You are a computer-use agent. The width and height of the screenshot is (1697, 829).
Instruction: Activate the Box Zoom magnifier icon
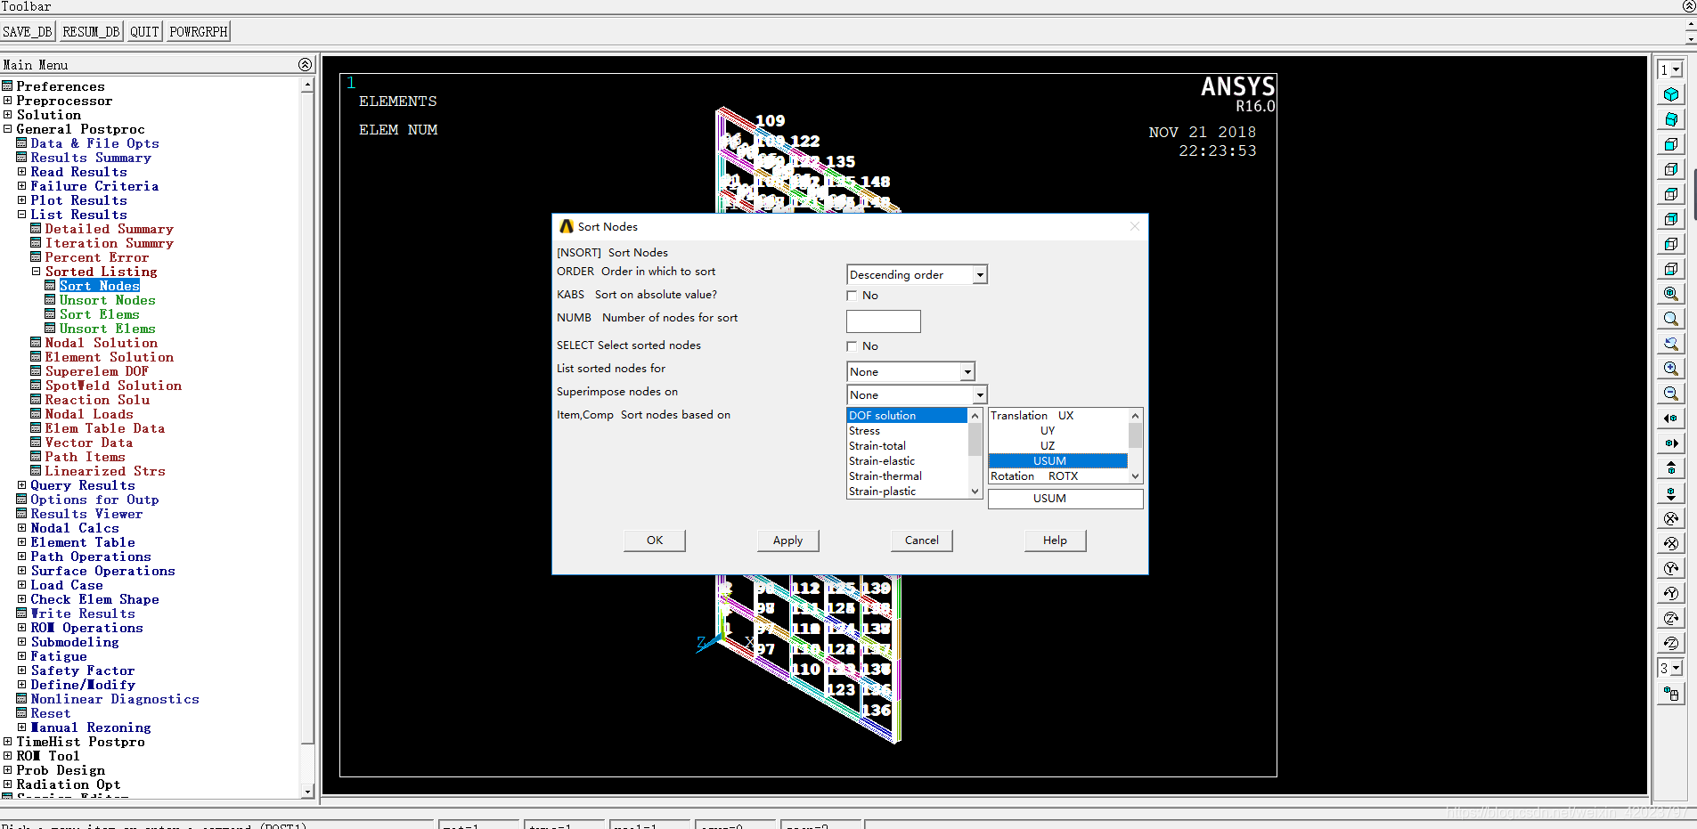tap(1671, 319)
